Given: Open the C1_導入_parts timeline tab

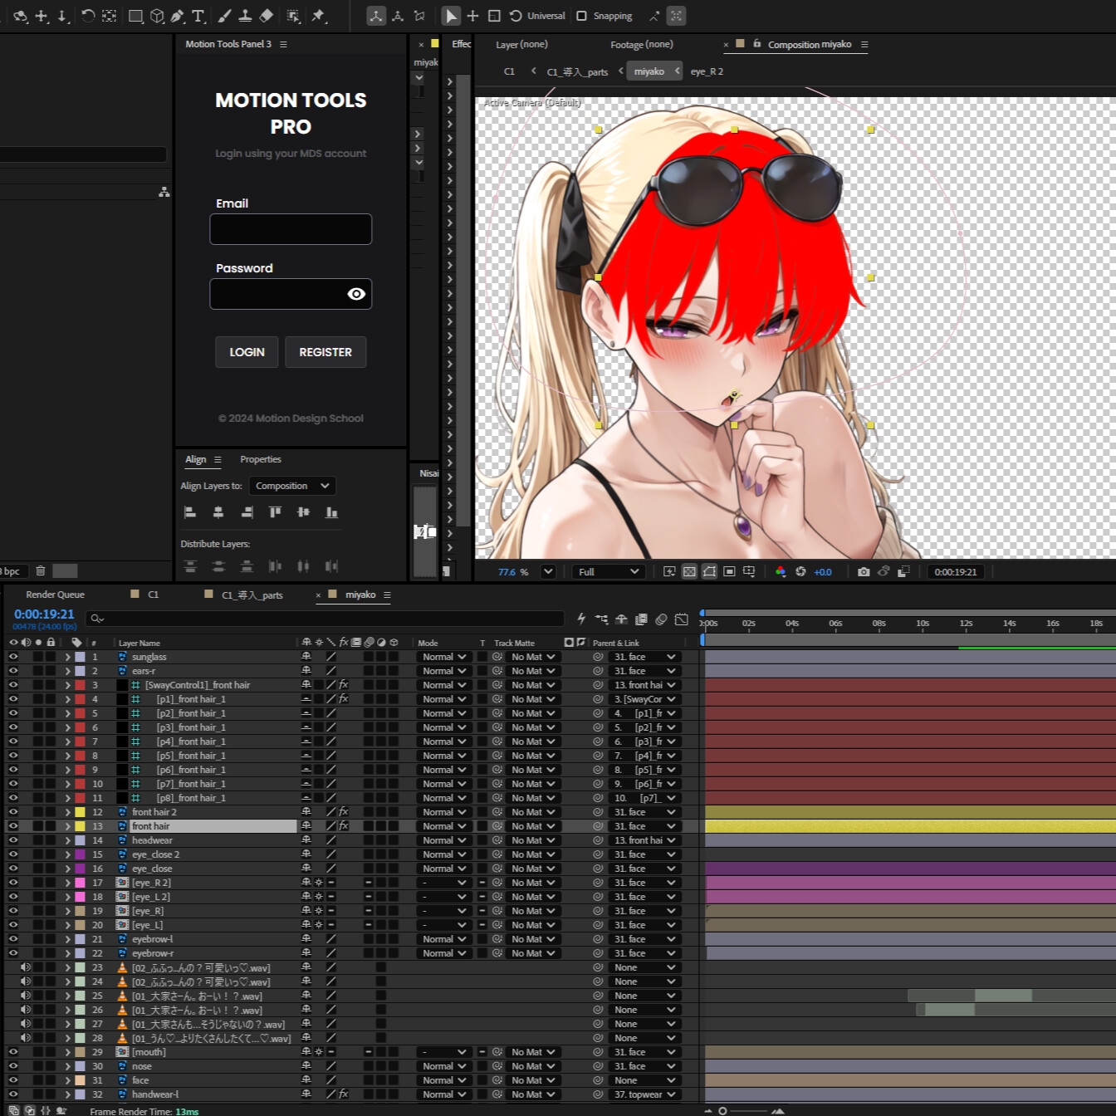Looking at the screenshot, I should pos(252,595).
